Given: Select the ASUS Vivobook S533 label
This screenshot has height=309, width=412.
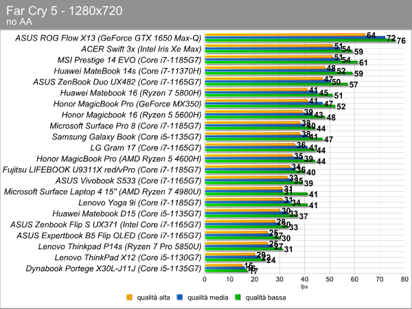Looking at the screenshot, I should (x=128, y=181).
